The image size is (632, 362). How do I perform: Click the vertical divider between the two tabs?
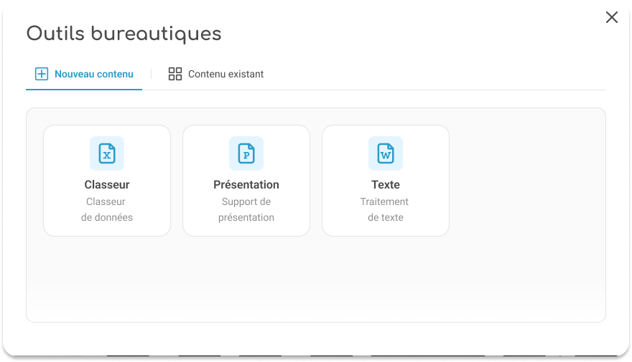click(152, 74)
